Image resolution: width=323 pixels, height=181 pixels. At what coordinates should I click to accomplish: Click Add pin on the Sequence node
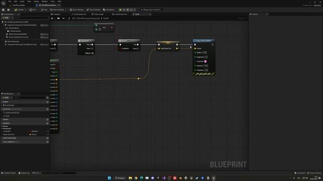click(x=89, y=53)
